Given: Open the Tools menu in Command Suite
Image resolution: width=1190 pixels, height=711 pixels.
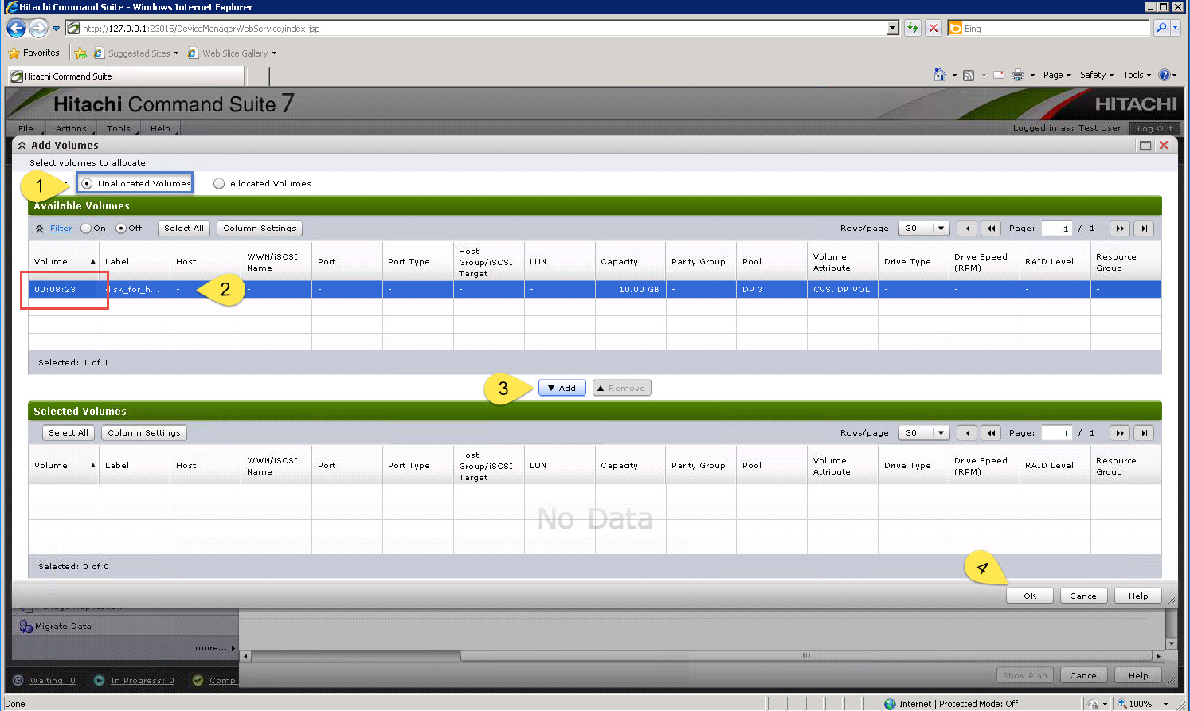Looking at the screenshot, I should [119, 128].
